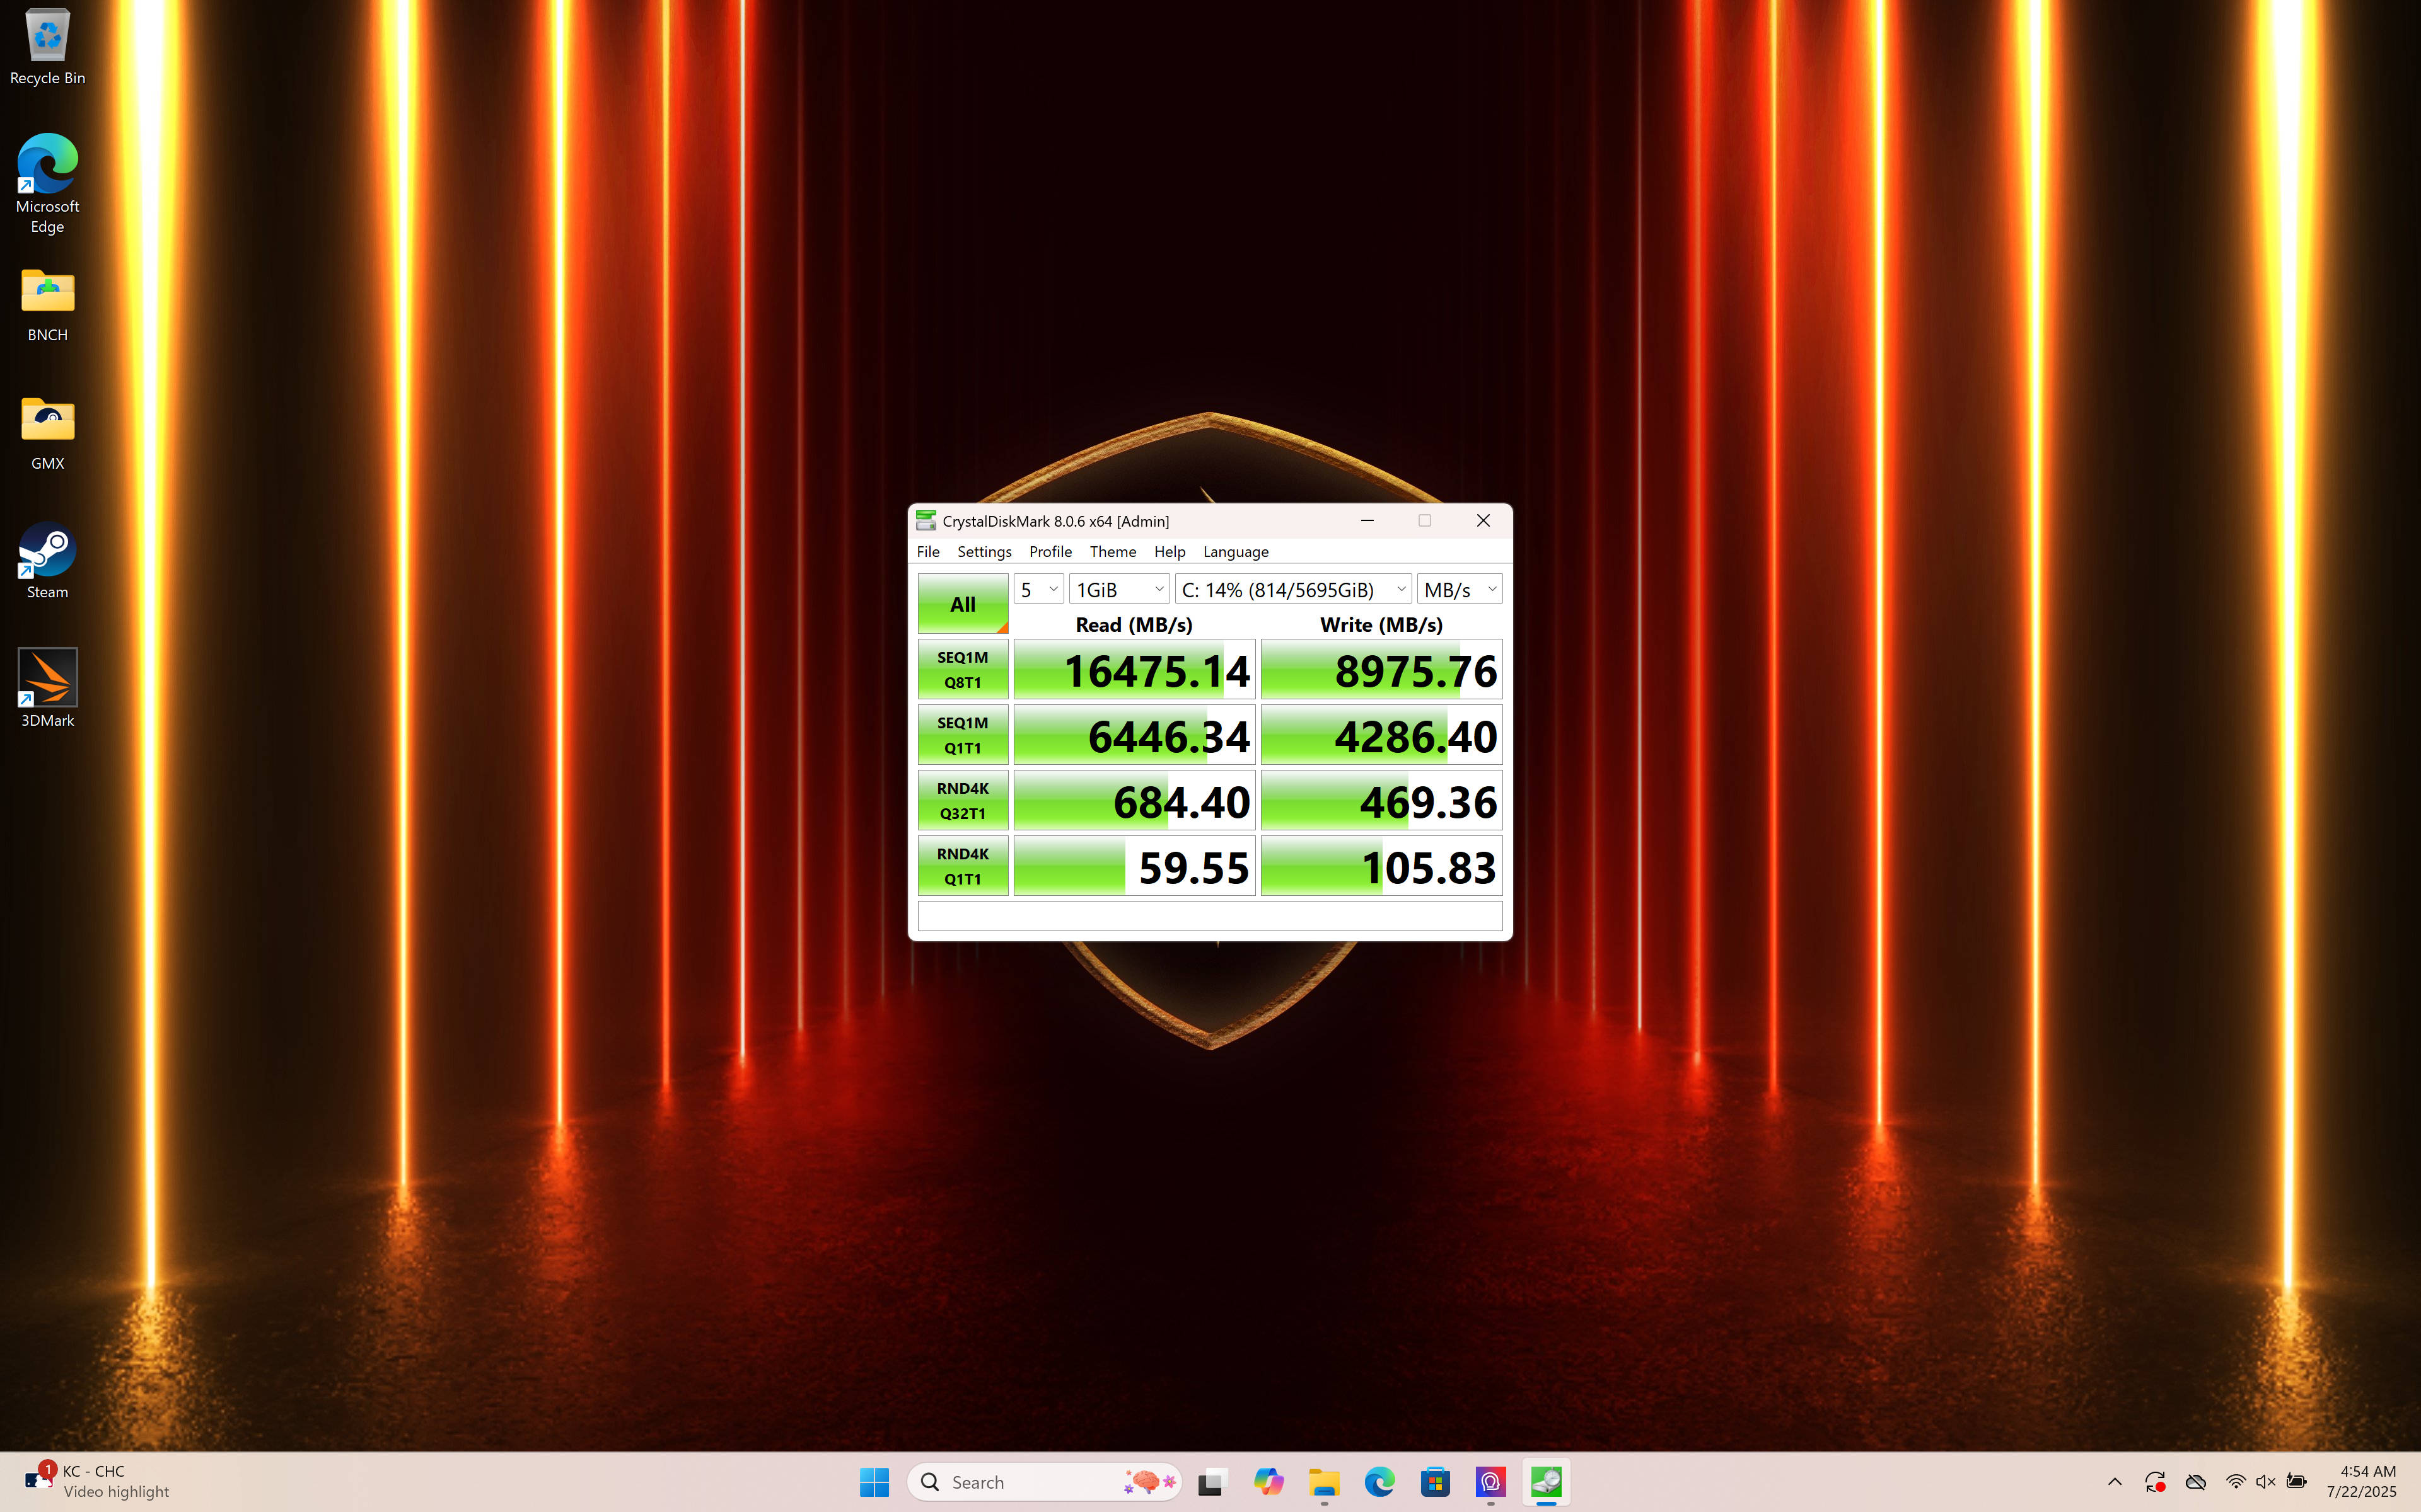Expand the test count dropdown showing 5

1038,590
